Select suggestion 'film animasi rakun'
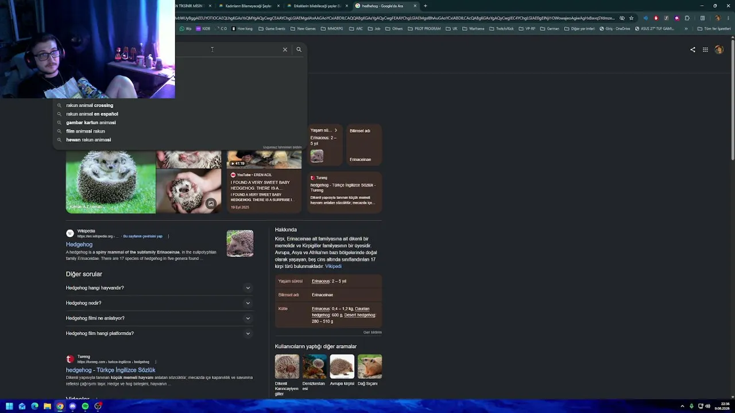This screenshot has height=413, width=735. [x=85, y=131]
